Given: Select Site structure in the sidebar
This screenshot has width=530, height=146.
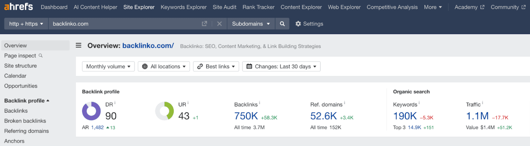Looking at the screenshot, I should [20, 66].
